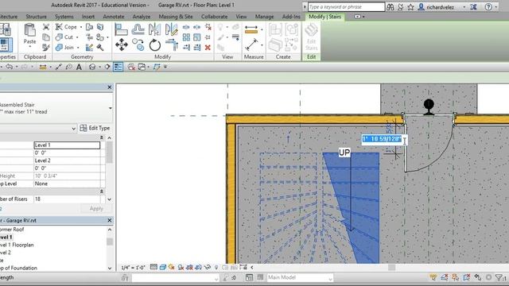Select the Align tool in Modify panel
The width and height of the screenshot is (509, 286).
[x=121, y=29]
